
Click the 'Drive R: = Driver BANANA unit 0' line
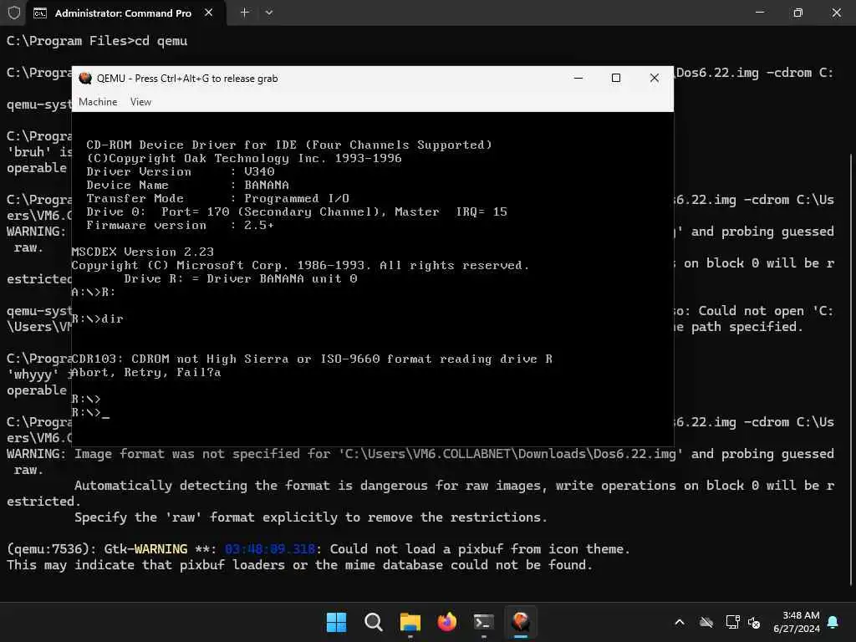coord(241,279)
